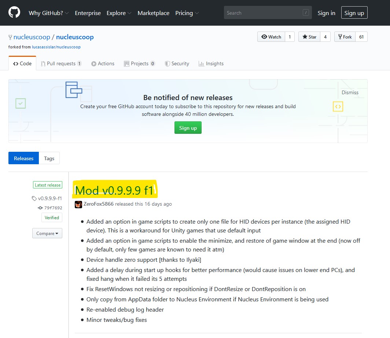Expand the Why GitHub? menu
Screen dimensions: 390x338
tap(48, 13)
